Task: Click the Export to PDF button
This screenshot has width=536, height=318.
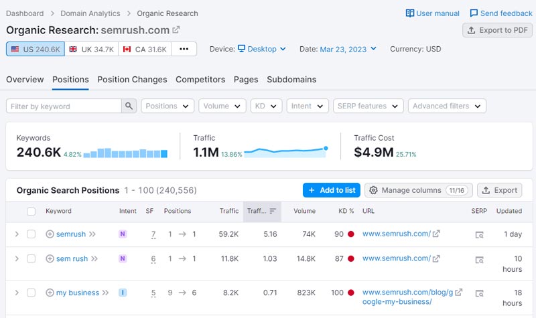Action: tap(497, 30)
